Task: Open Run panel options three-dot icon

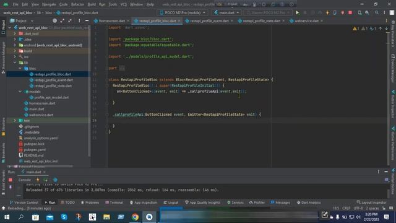Action: pyautogui.click(x=378, y=172)
